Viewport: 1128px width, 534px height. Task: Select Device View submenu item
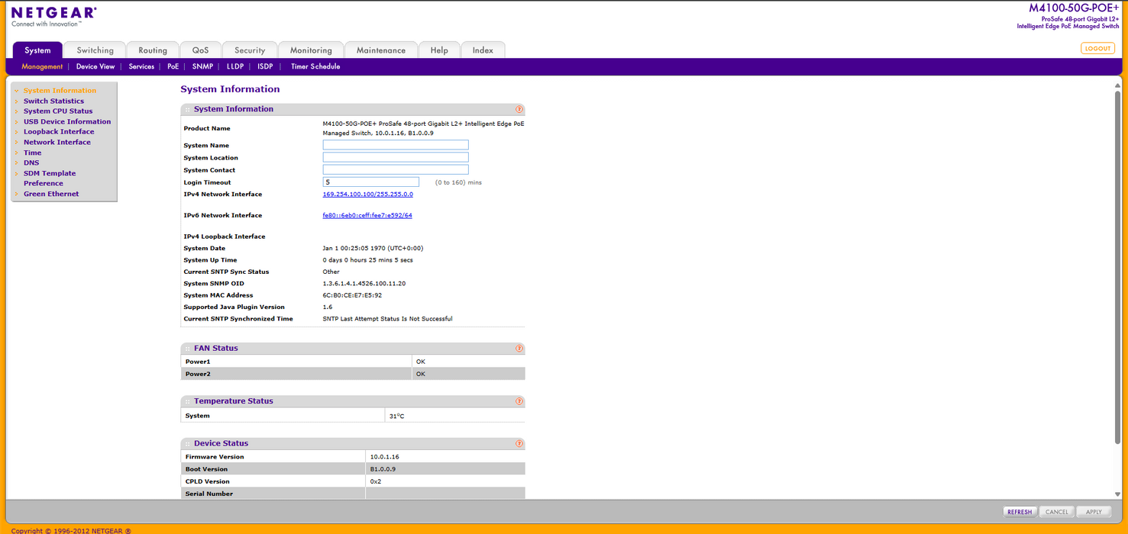point(95,66)
